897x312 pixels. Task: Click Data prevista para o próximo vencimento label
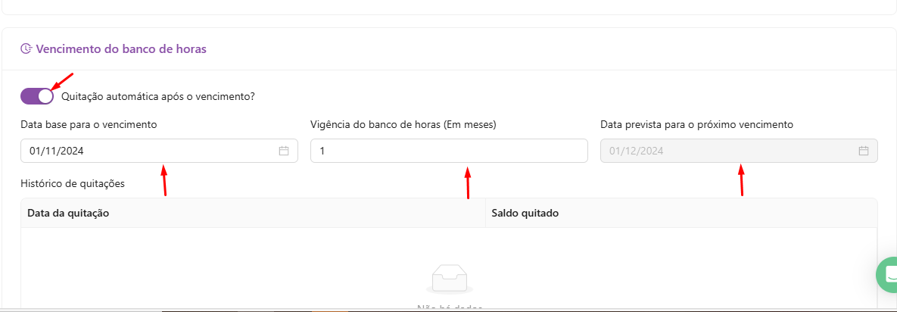coord(696,124)
